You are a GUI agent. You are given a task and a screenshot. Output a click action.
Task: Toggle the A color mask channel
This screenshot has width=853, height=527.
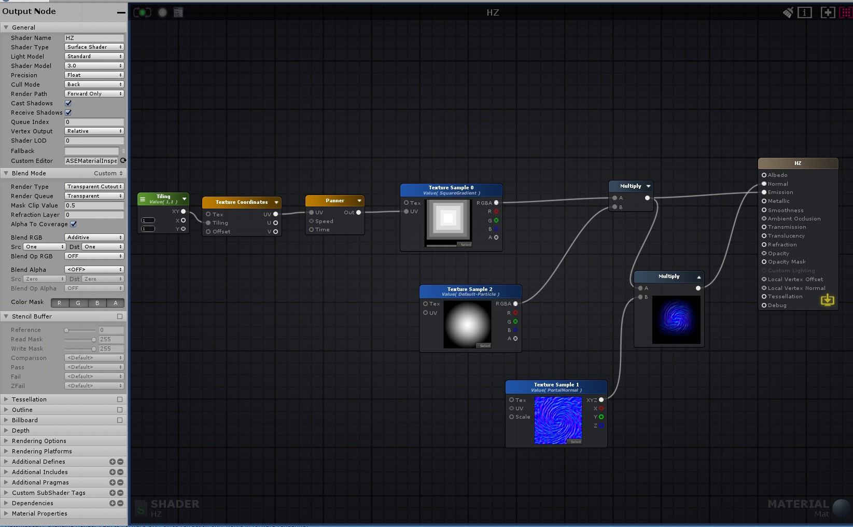[x=115, y=303]
